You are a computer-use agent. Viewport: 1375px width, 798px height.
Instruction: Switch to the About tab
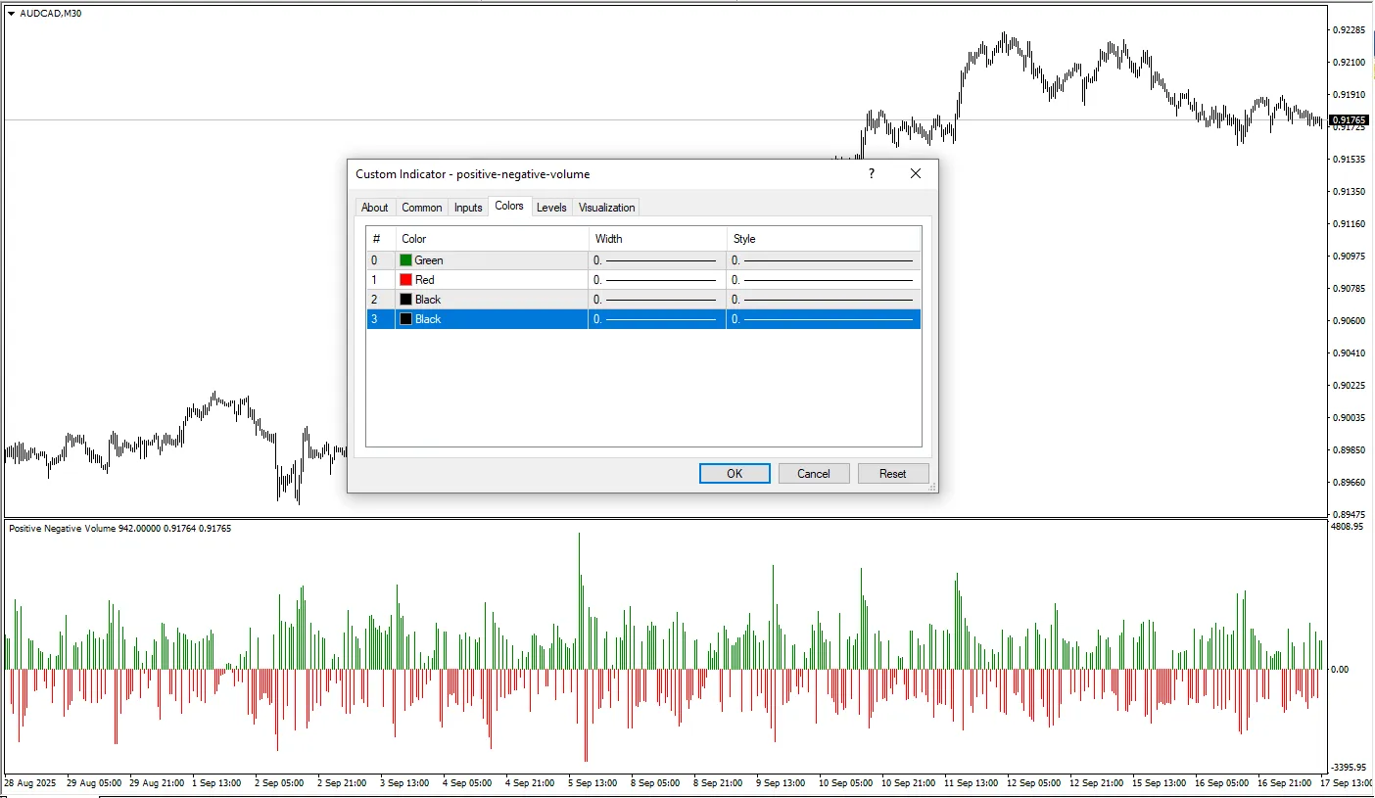point(374,208)
